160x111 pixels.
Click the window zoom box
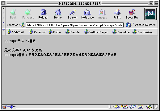(x=151, y=3)
